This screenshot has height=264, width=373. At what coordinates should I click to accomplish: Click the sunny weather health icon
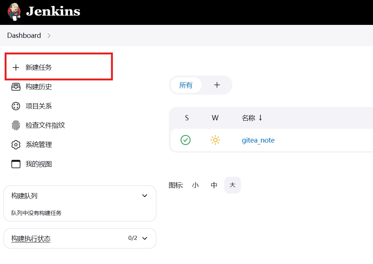tap(215, 140)
